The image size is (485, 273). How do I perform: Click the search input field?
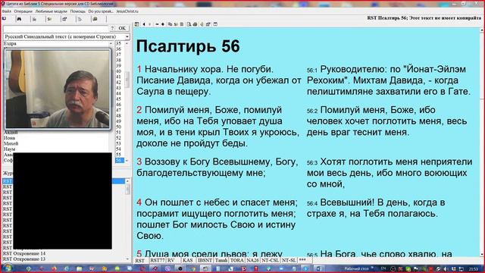tap(55, 29)
